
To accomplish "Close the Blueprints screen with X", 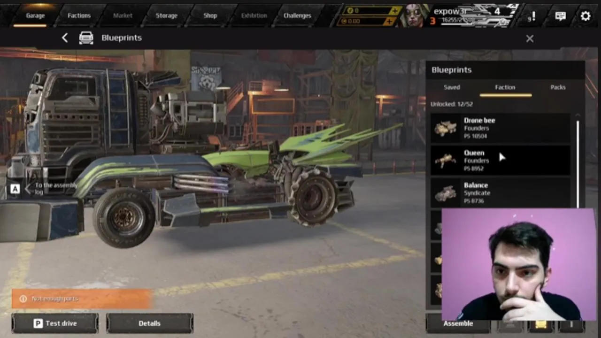I will (530, 39).
